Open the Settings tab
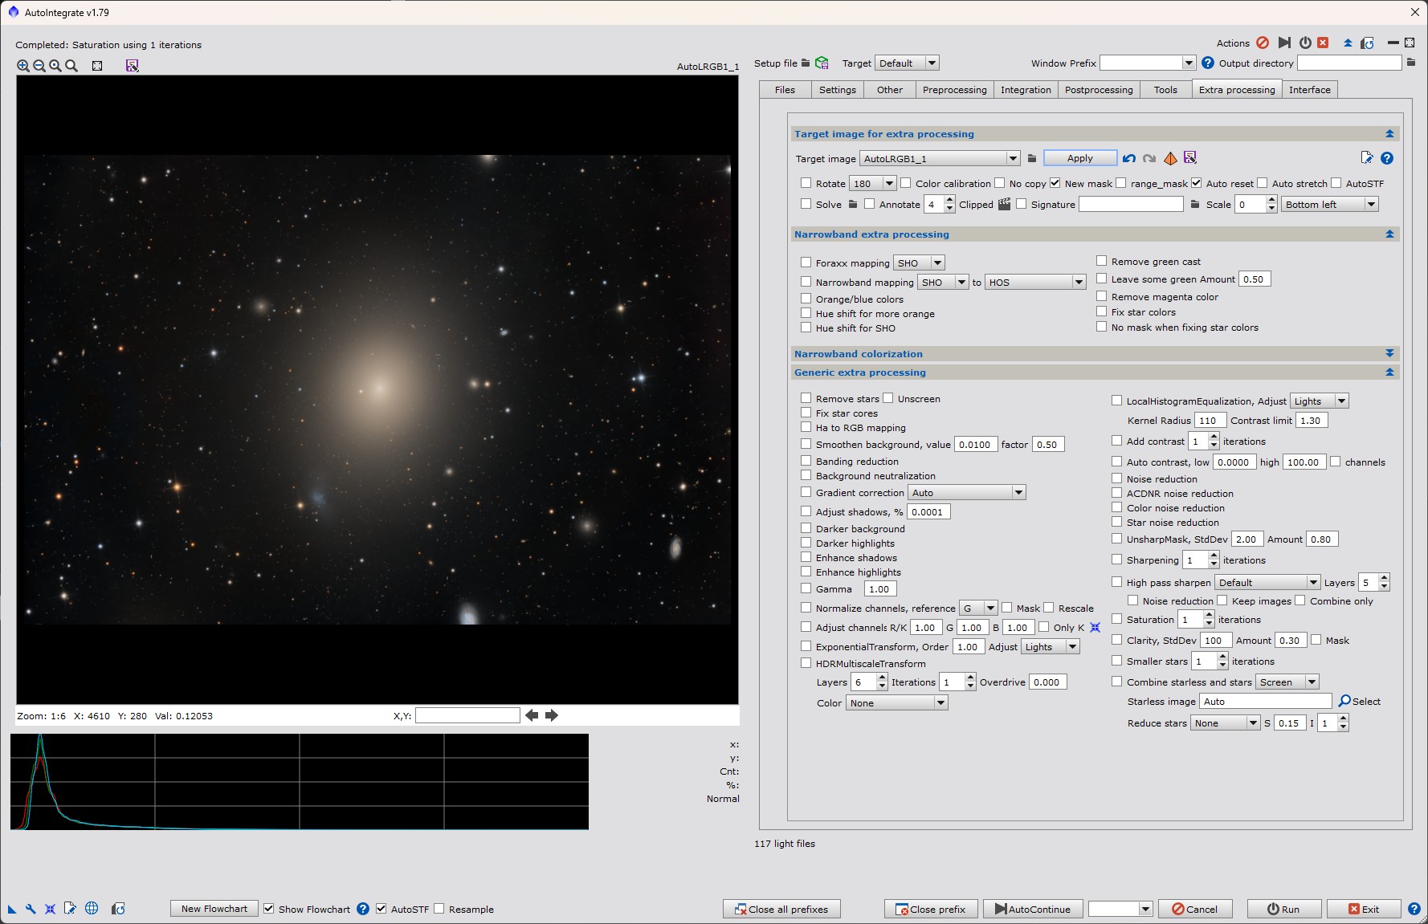This screenshot has height=924, width=1428. [837, 90]
